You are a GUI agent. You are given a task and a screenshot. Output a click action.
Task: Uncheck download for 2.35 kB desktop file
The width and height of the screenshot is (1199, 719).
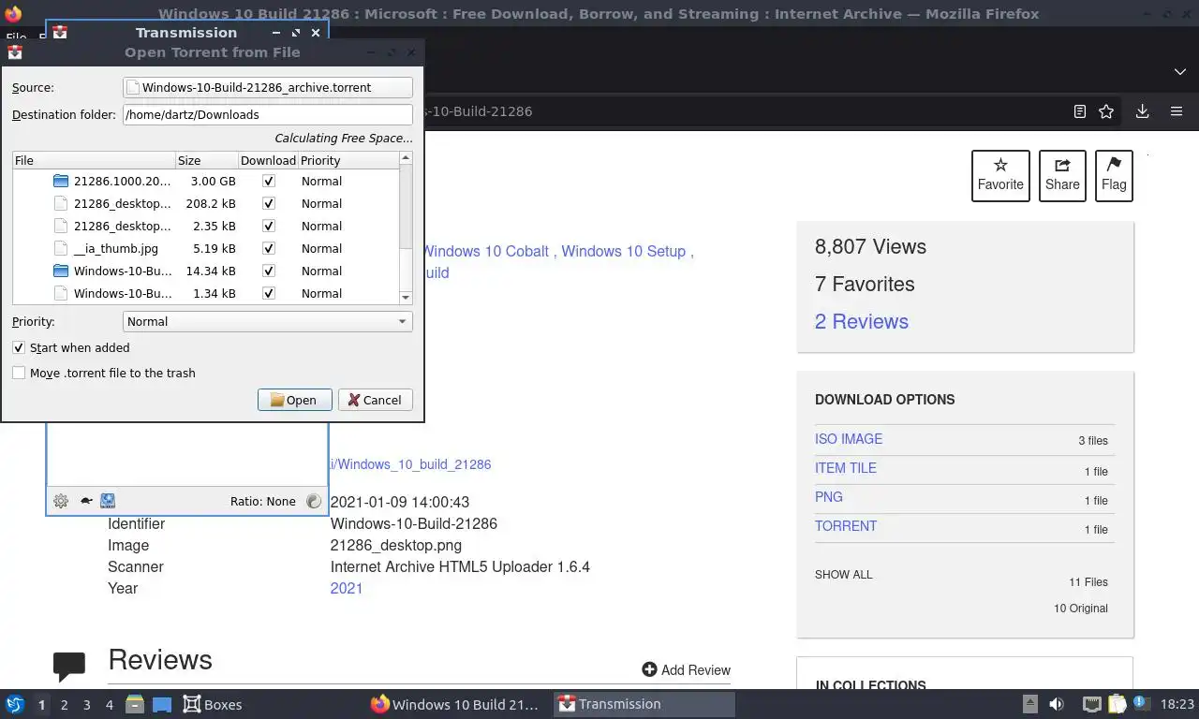269,226
